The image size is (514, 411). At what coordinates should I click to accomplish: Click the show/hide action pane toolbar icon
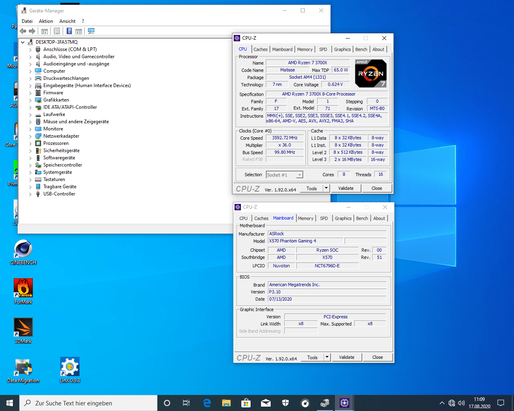(x=79, y=31)
